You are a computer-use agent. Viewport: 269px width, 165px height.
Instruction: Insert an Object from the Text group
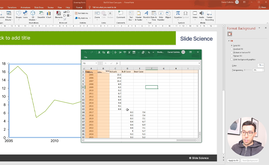168,15
